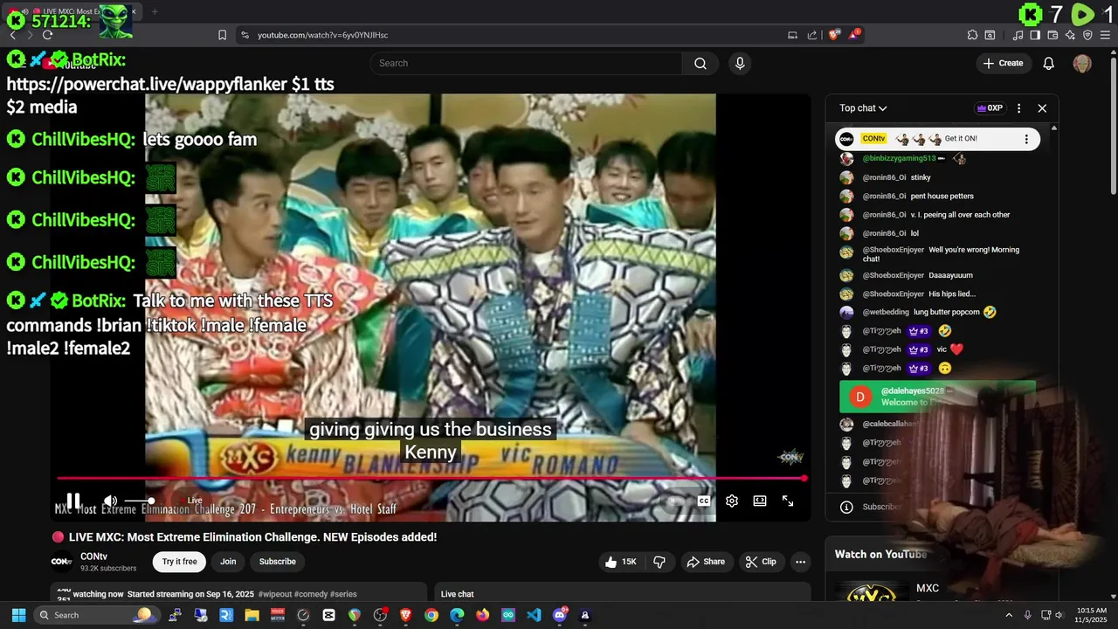
Task: Show hidden system tray icons
Action: point(1009,615)
